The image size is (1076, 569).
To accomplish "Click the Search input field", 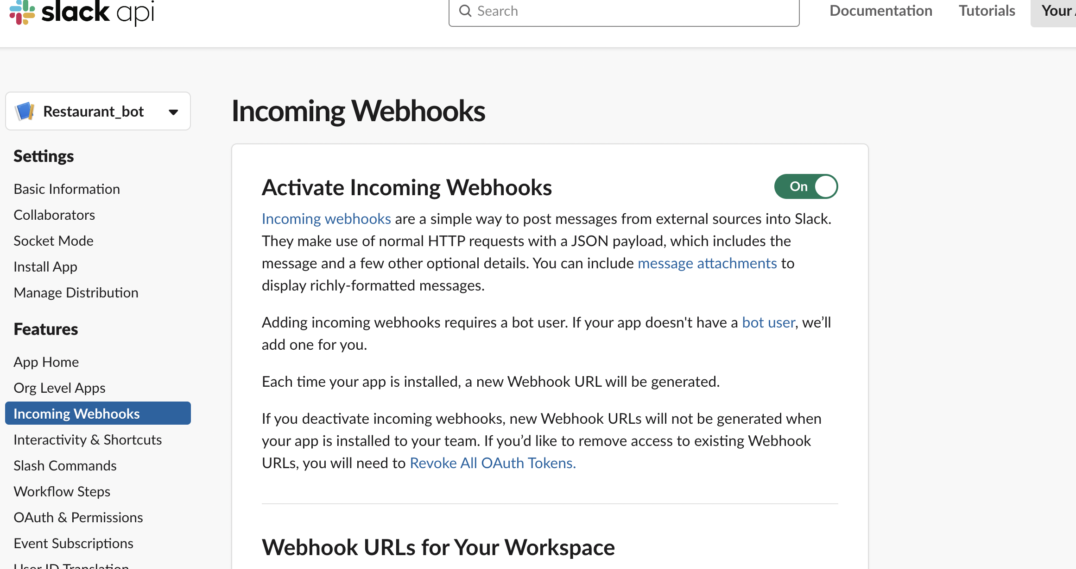I will coord(635,11).
